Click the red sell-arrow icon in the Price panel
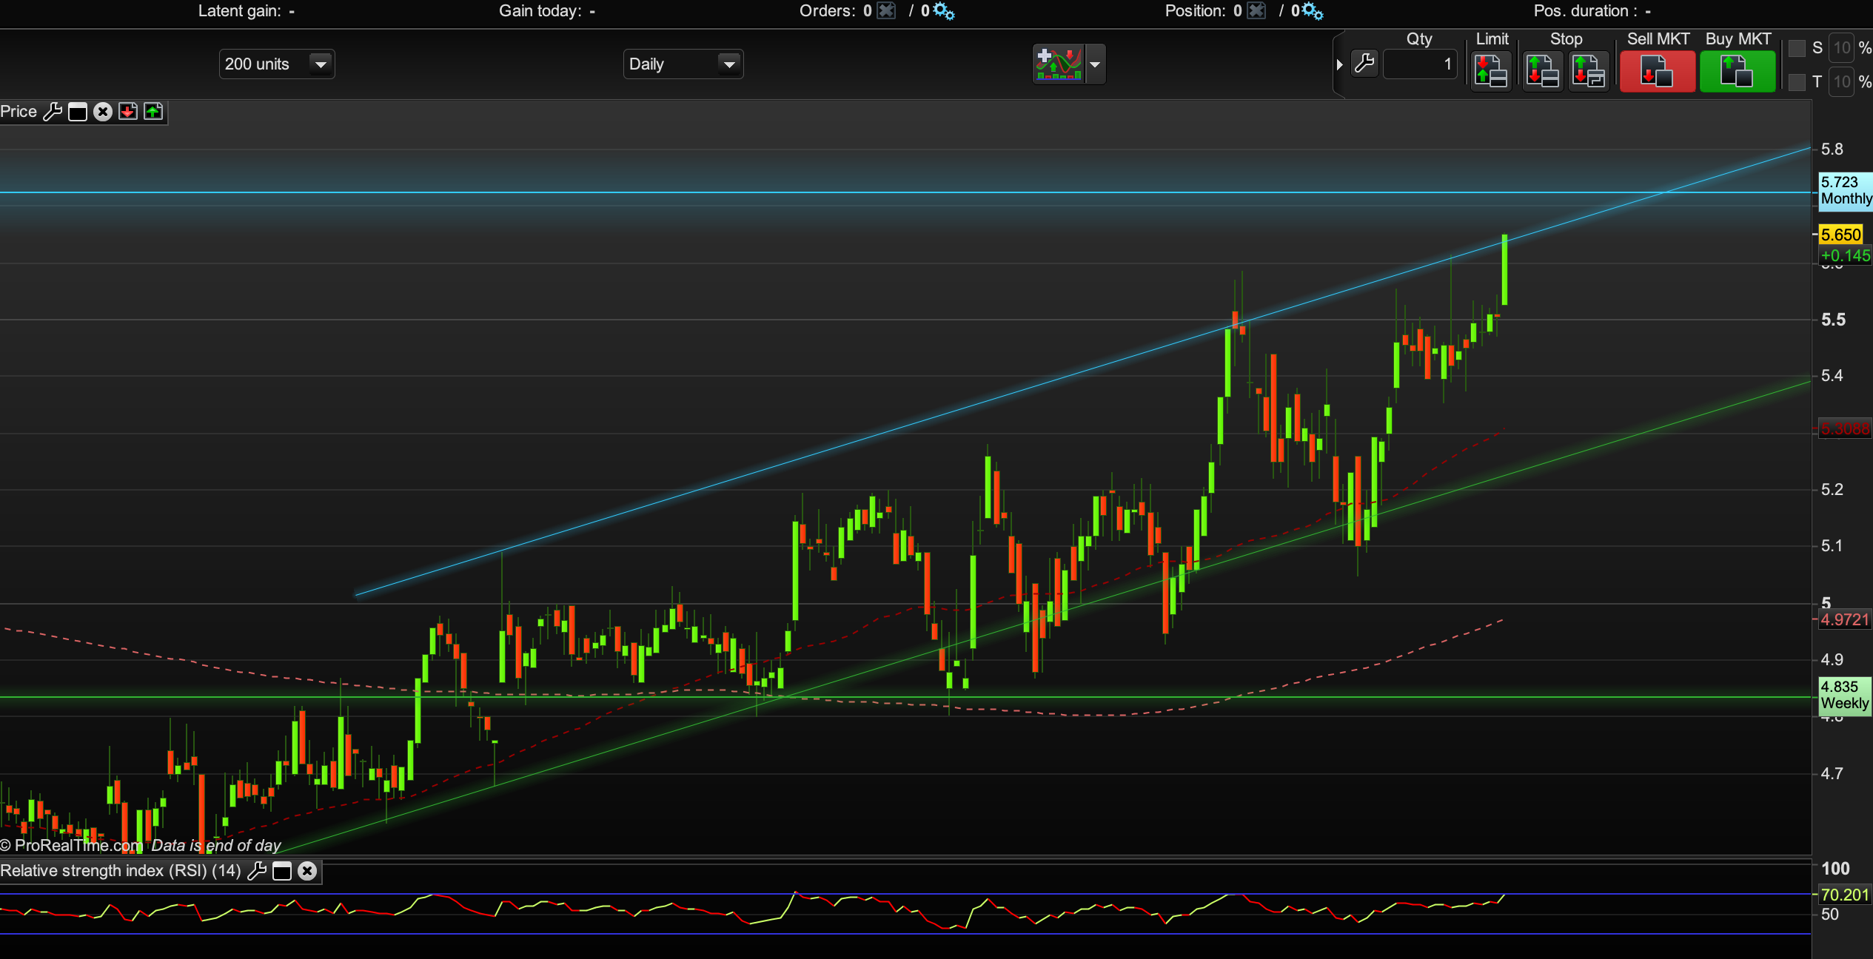Screen dimensions: 1873x959 point(128,112)
